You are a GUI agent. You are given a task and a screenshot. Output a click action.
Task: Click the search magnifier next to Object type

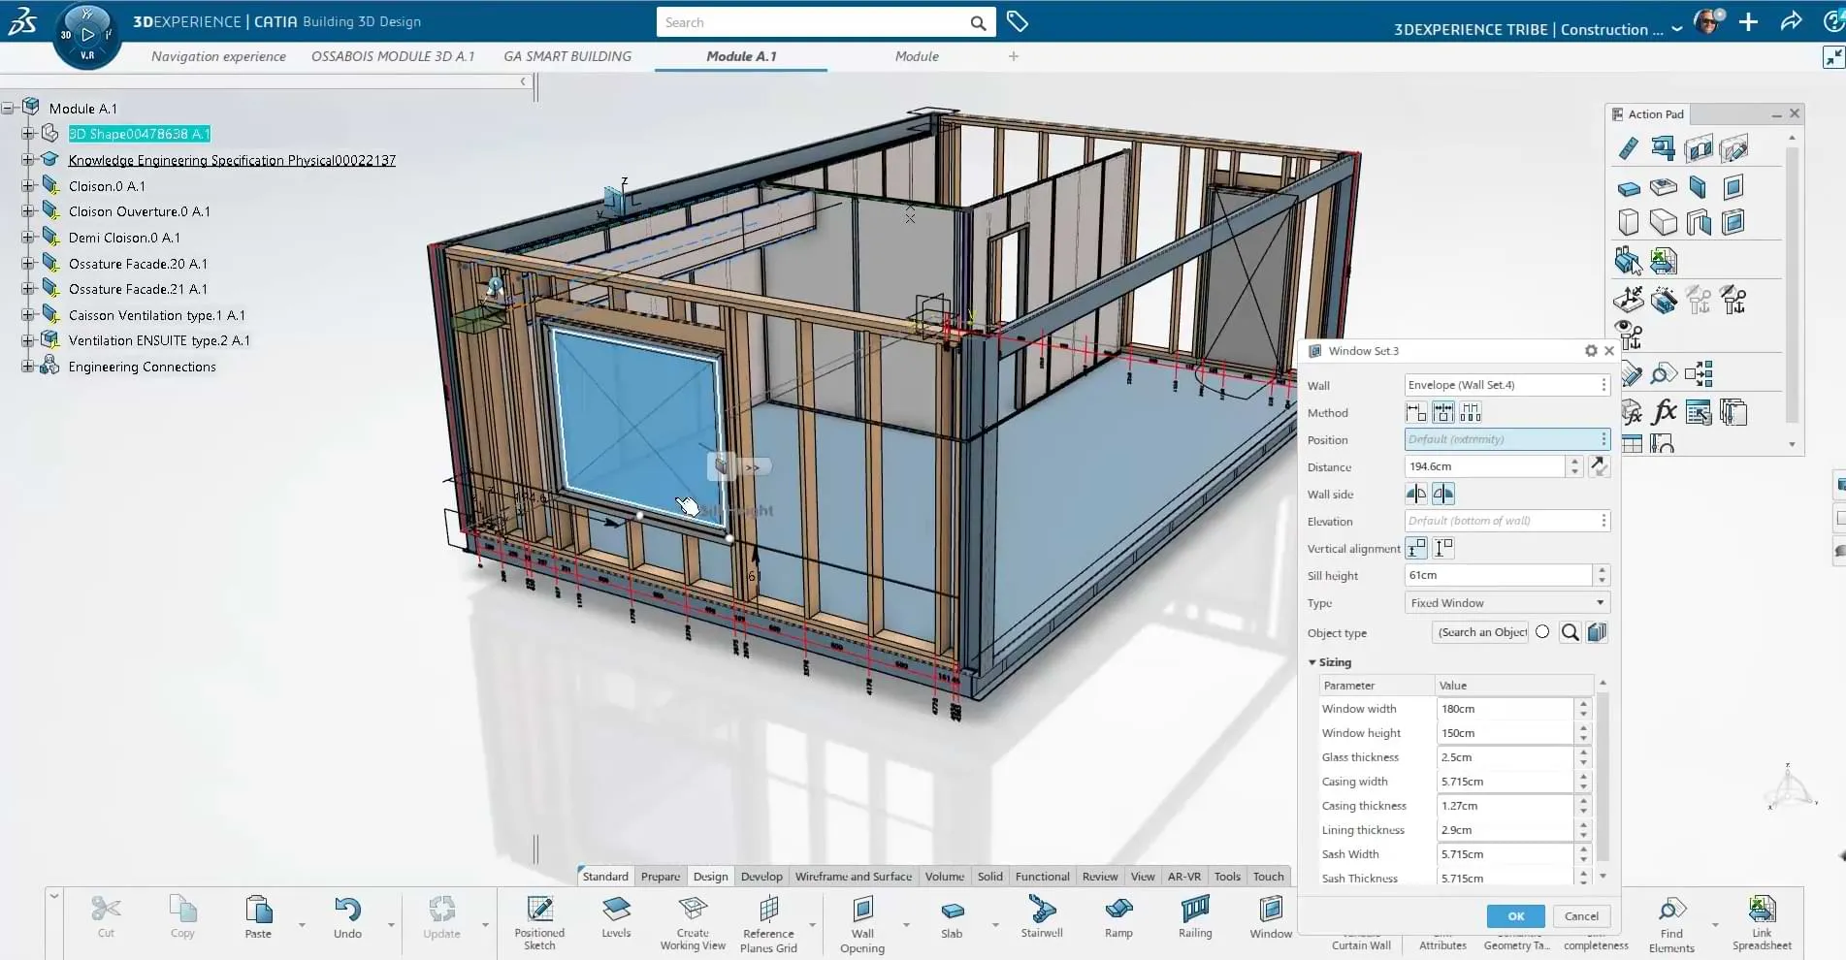[1570, 632]
